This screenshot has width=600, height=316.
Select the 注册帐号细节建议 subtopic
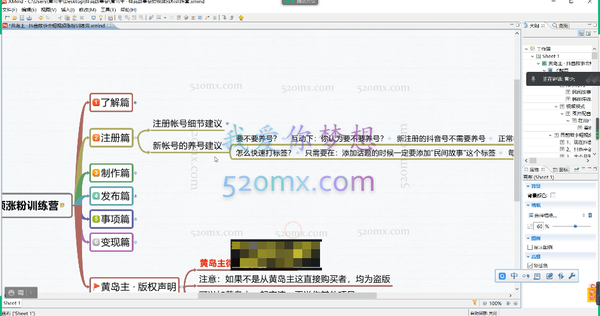point(188,123)
